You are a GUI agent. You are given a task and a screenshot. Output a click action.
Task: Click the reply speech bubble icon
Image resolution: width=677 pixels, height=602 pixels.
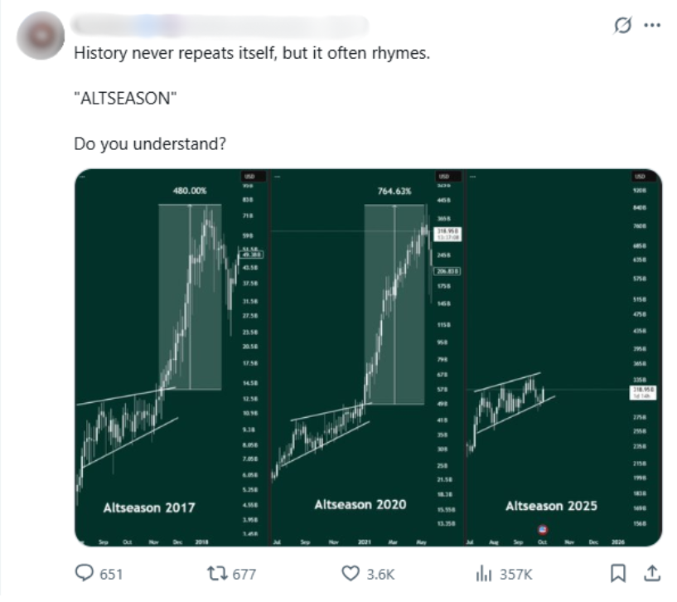click(84, 573)
